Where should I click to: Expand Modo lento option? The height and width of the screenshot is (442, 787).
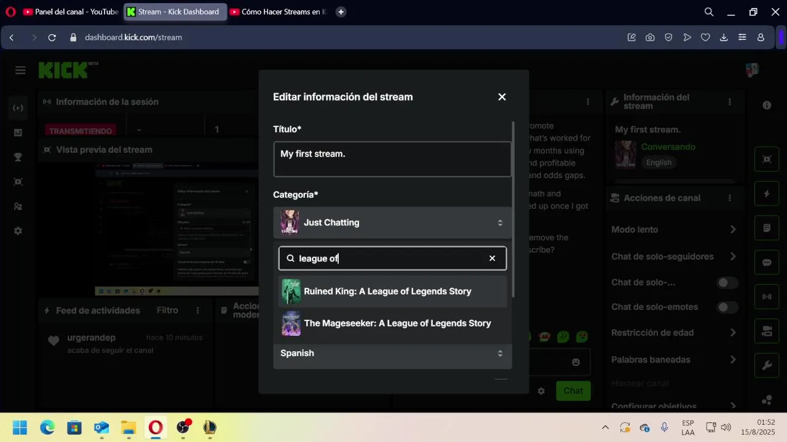click(674, 230)
